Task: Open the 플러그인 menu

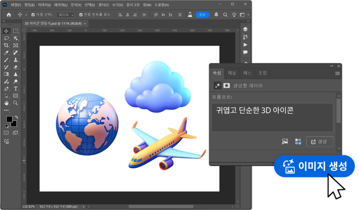Action: coord(133,5)
